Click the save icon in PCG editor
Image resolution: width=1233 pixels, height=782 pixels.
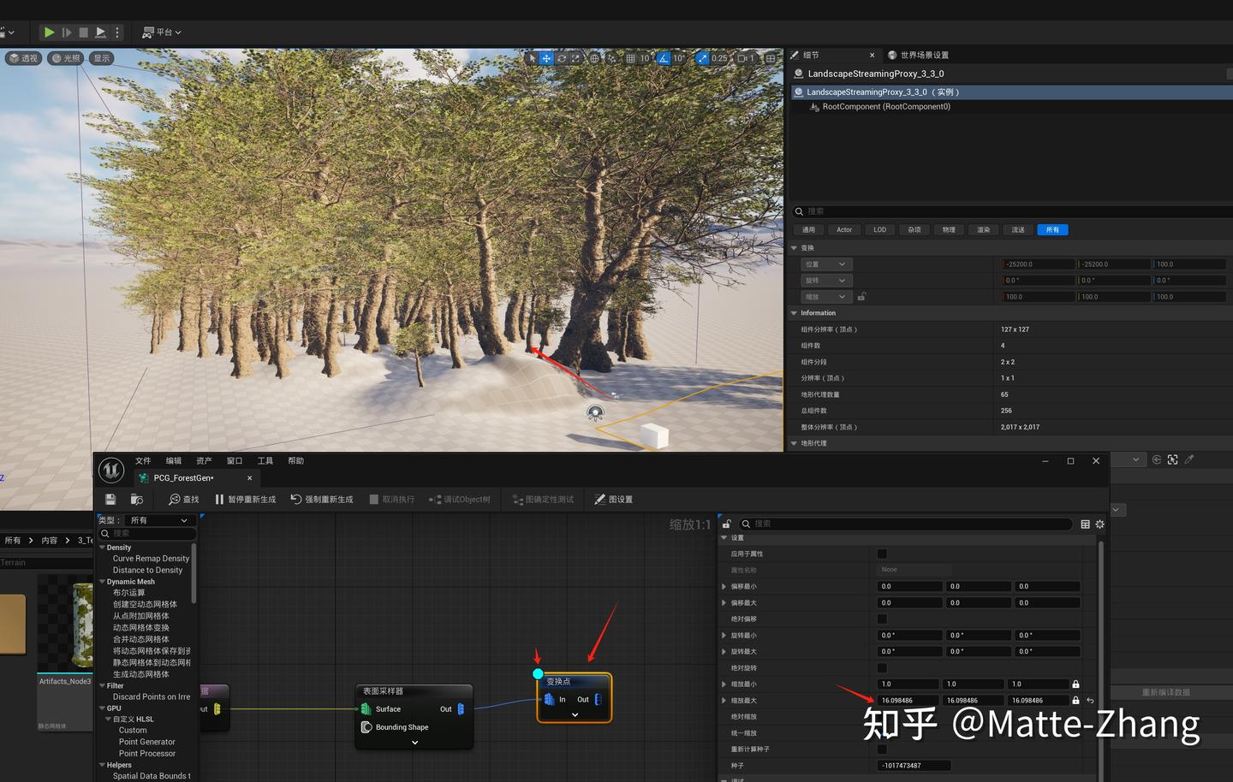110,499
